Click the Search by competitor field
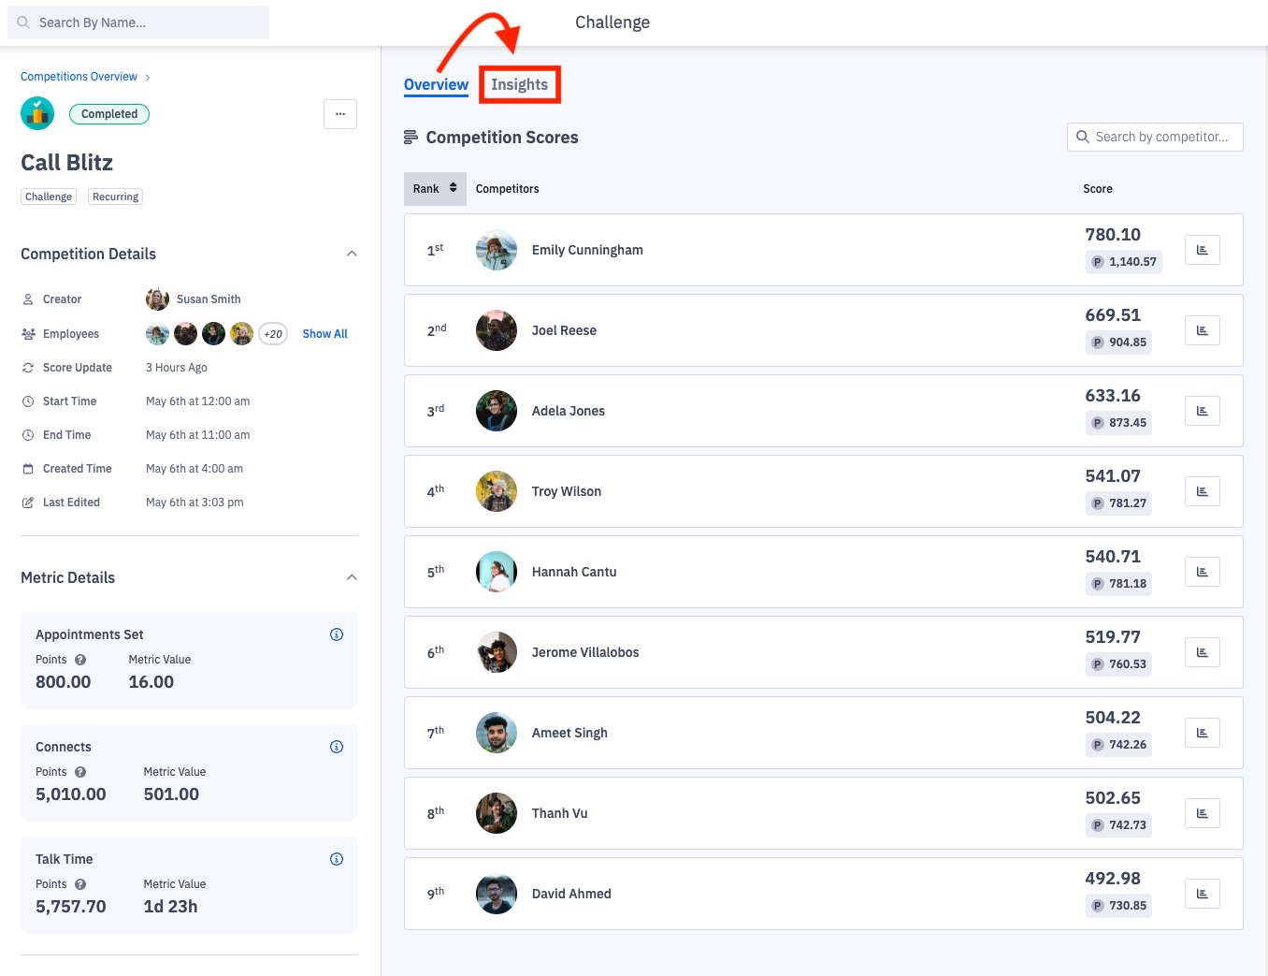The width and height of the screenshot is (1268, 976). pyautogui.click(x=1155, y=137)
